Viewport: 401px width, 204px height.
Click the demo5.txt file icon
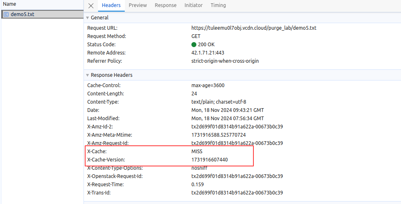[6, 14]
